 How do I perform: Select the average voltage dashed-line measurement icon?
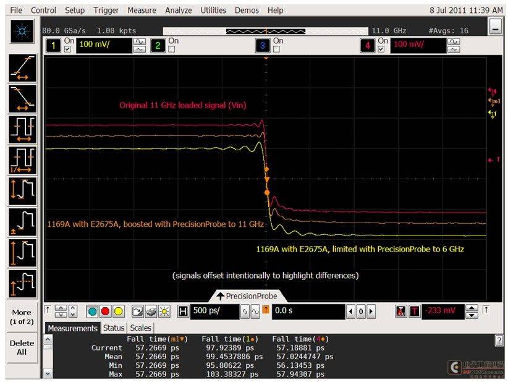click(x=22, y=284)
